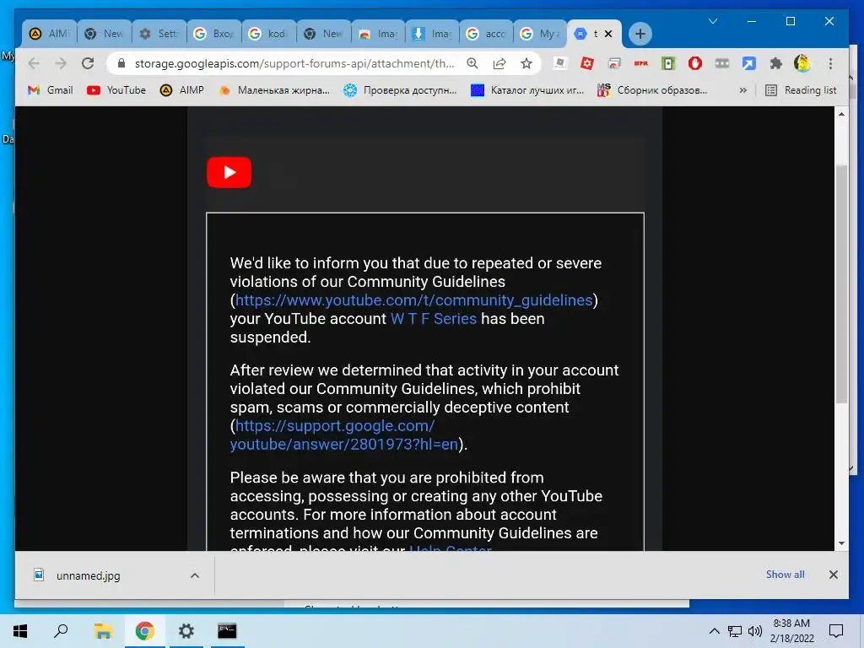This screenshot has height=648, width=864.
Task: Open Chrome's three-dot menu
Action: point(830,63)
